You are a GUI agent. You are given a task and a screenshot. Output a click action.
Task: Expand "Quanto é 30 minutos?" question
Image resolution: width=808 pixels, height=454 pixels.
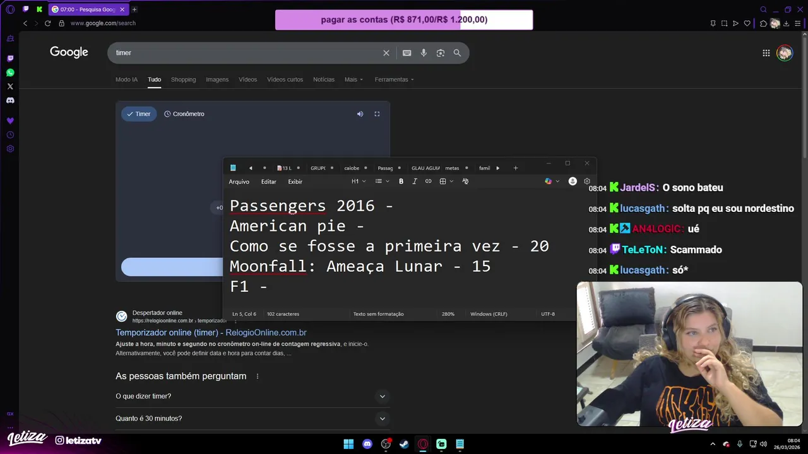click(x=252, y=419)
